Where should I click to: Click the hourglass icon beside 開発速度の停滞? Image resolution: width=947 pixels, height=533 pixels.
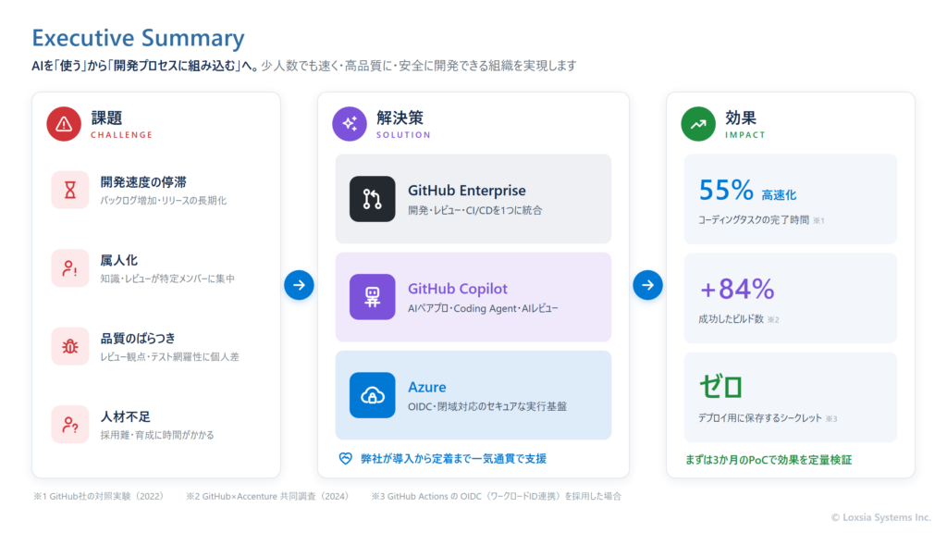point(70,190)
